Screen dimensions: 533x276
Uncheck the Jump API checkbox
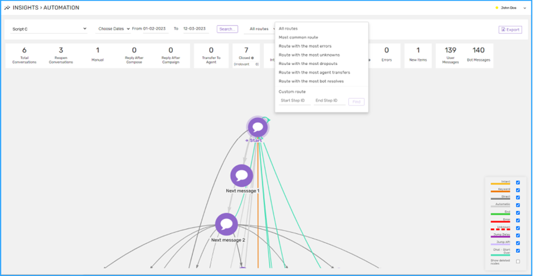(518, 243)
